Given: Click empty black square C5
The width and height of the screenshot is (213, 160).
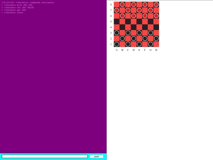Looking at the screenshot, I should pos(128,21).
